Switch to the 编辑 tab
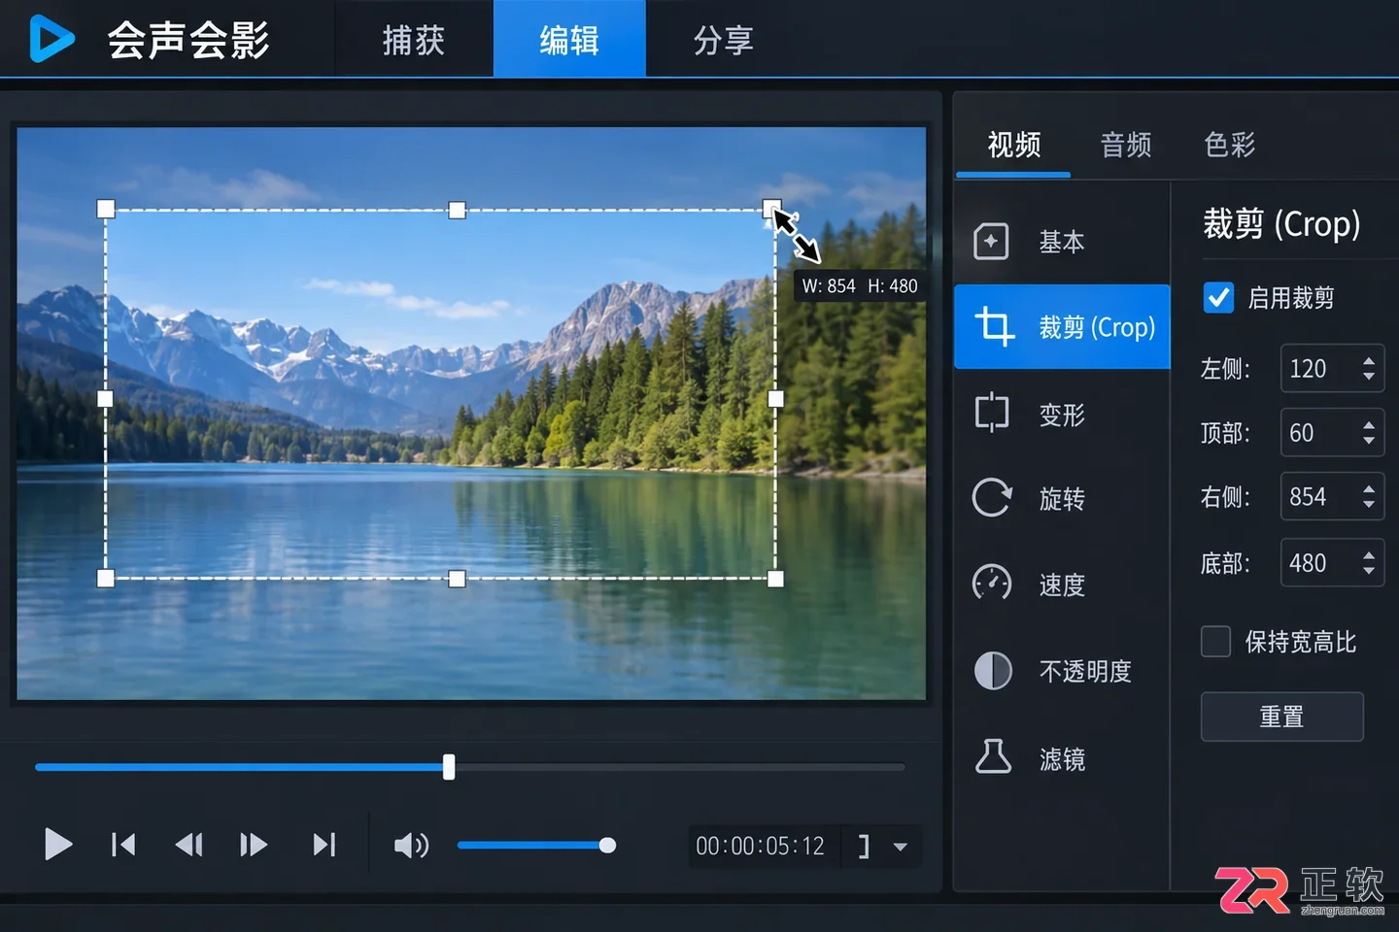Screen dimensions: 1399x932 pos(569,40)
